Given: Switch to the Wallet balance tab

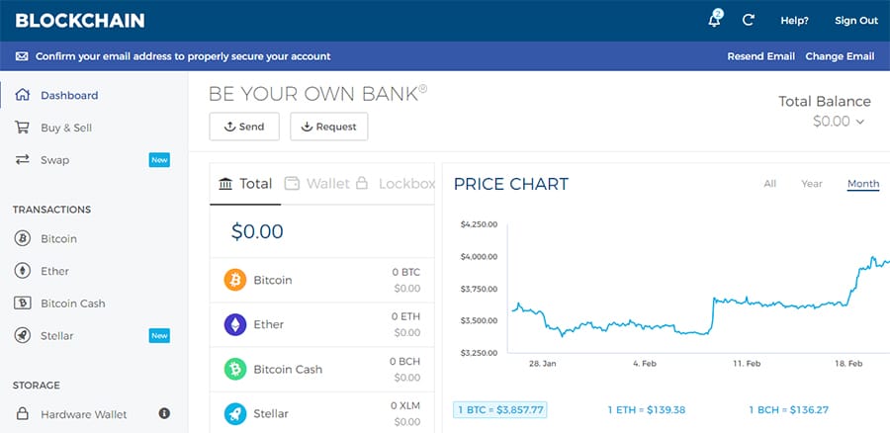Looking at the screenshot, I should [317, 184].
